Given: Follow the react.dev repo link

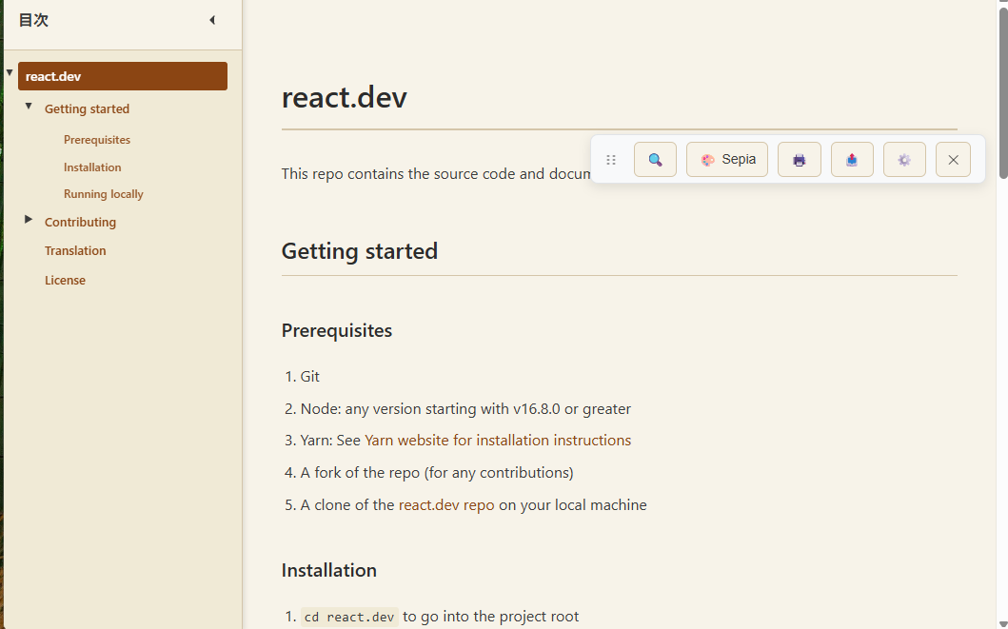Looking at the screenshot, I should click(446, 505).
